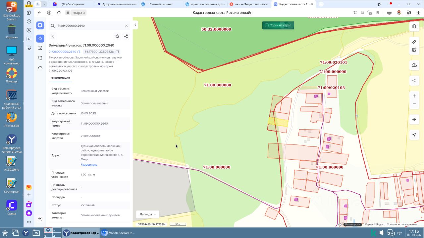Open the tab group dropdown arrow

(44, 4)
